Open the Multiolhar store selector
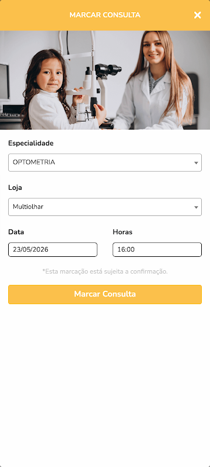The image size is (210, 467). pyautogui.click(x=105, y=207)
